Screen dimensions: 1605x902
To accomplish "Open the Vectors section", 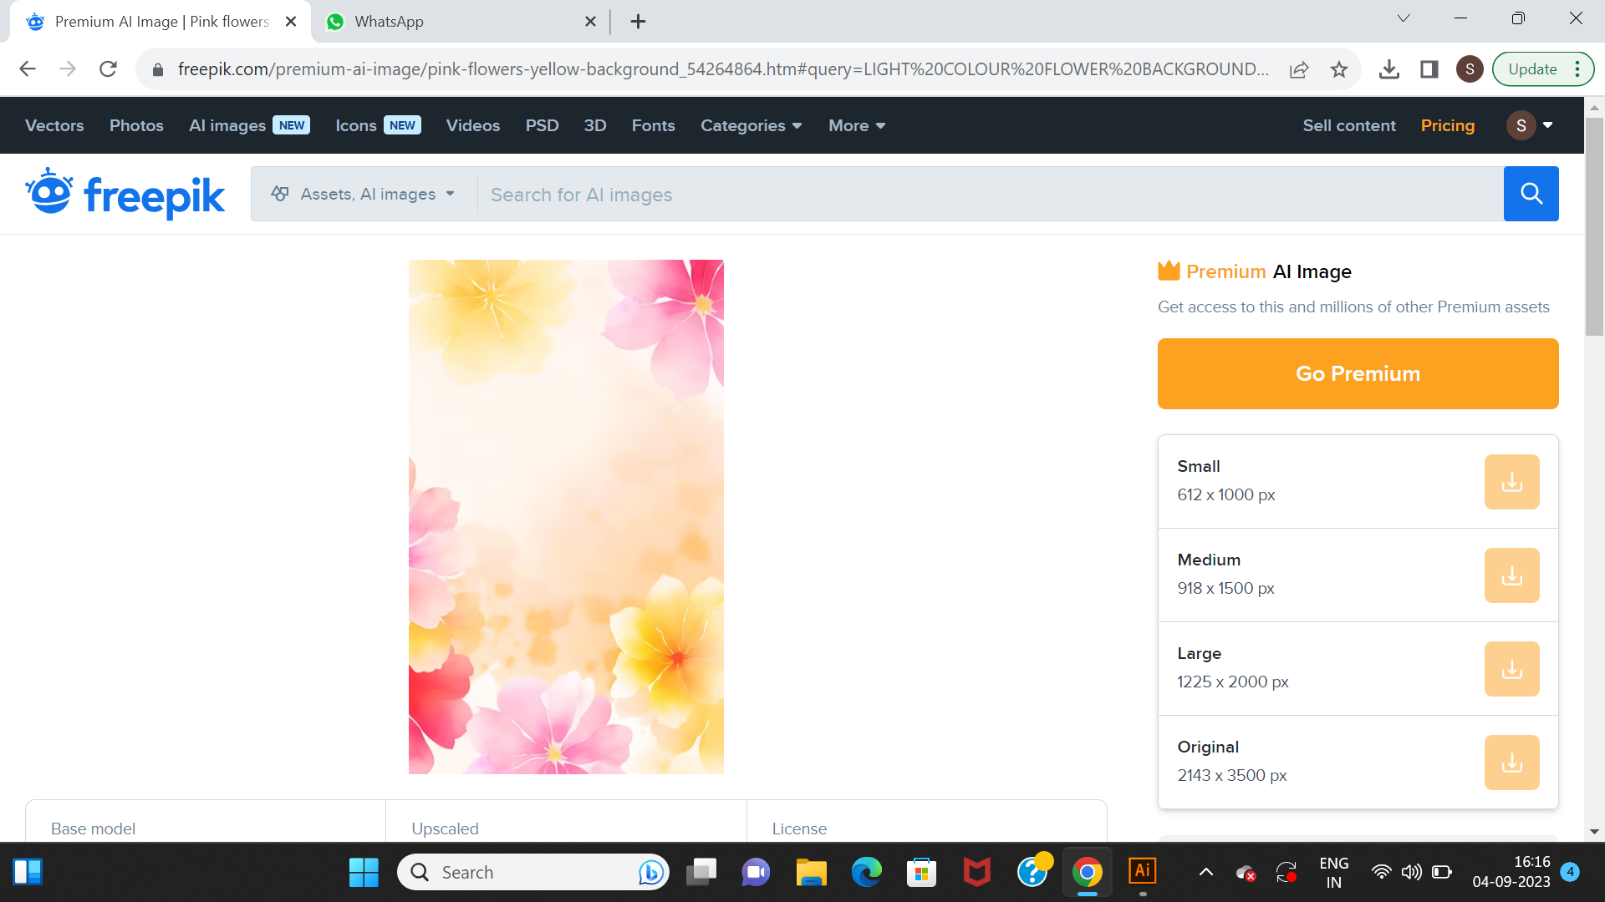I will tap(54, 125).
